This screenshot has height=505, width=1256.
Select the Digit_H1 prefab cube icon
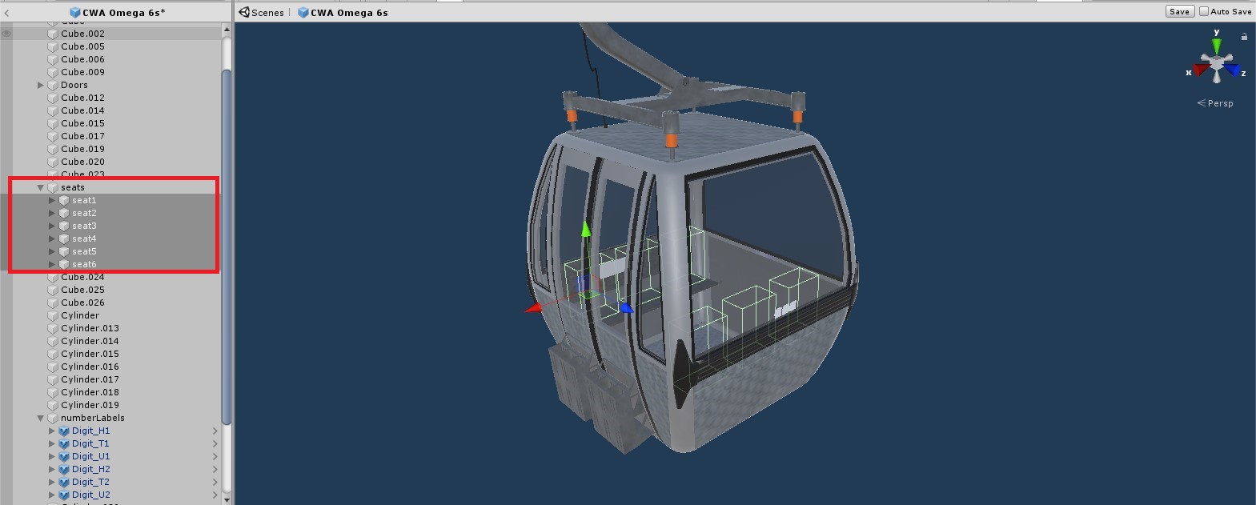click(64, 431)
